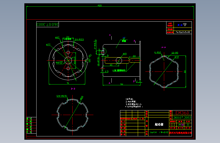Image resolution: width=220 pixels, height=143 pixels.
Task: Select the "12-R5" radius callout
Action: [175, 53]
